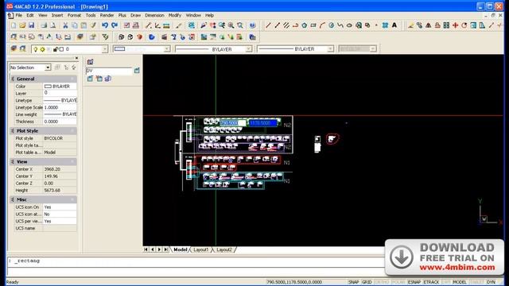Click the Center X value 3960.20

(x=60, y=169)
